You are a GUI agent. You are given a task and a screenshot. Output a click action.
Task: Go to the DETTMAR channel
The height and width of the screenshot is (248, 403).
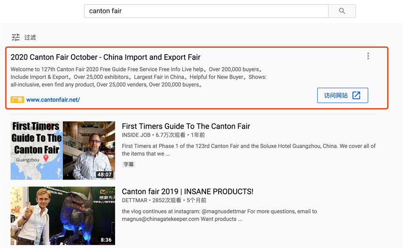(134, 201)
